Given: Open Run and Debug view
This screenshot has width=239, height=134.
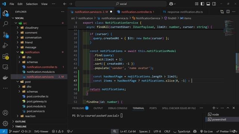Looking at the screenshot, I should (5, 45).
